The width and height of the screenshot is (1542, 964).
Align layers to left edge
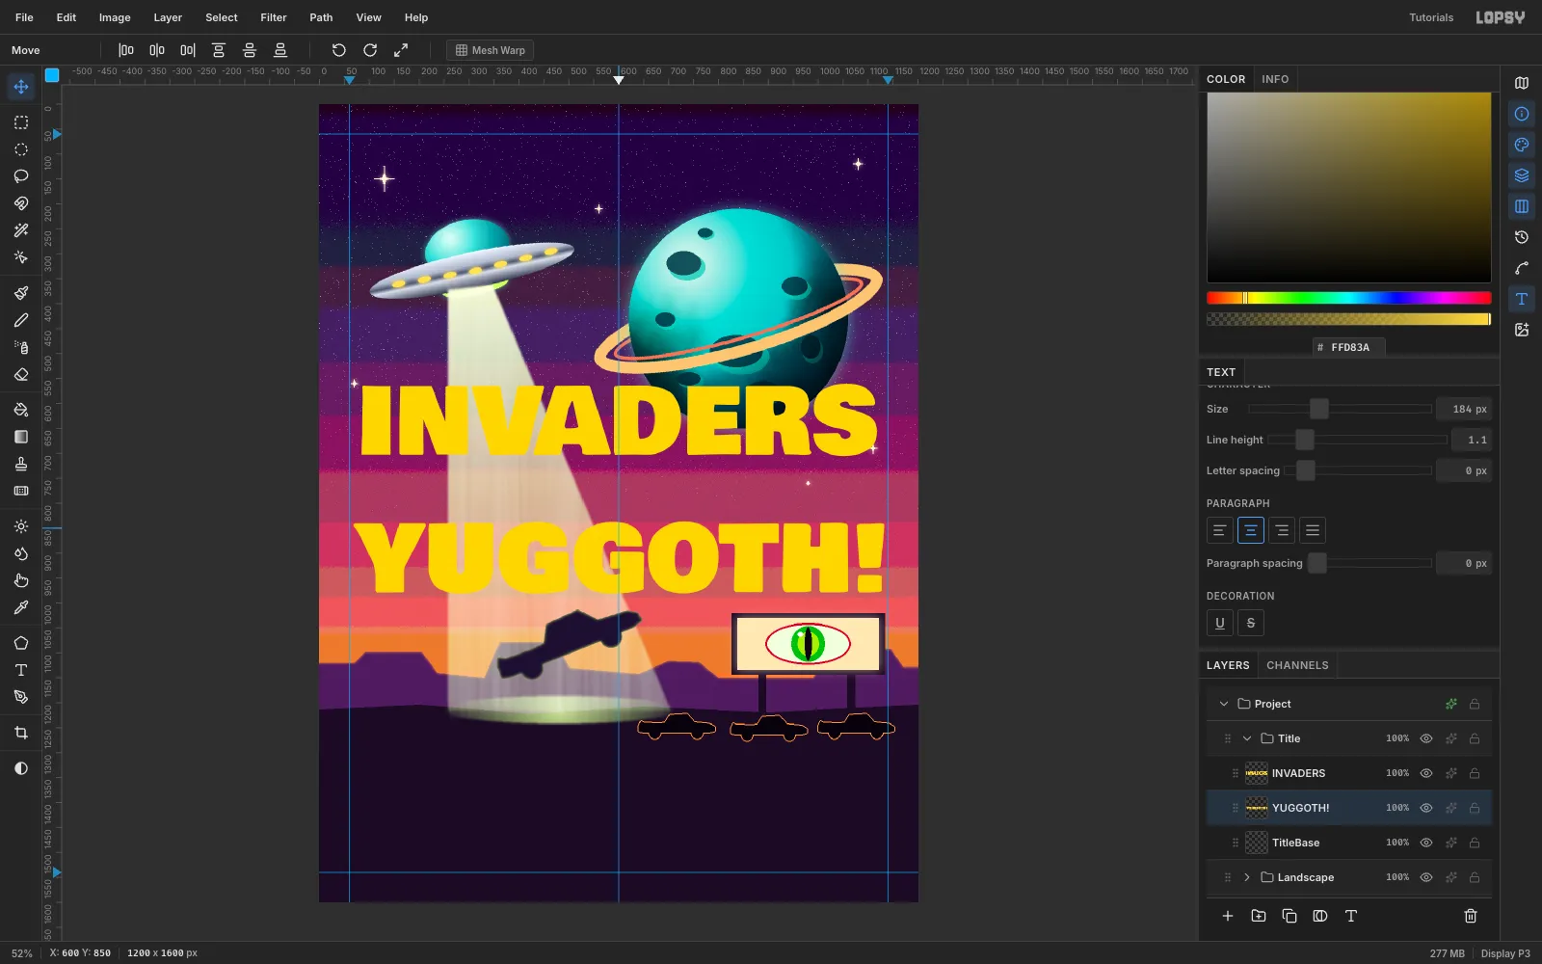(x=126, y=50)
